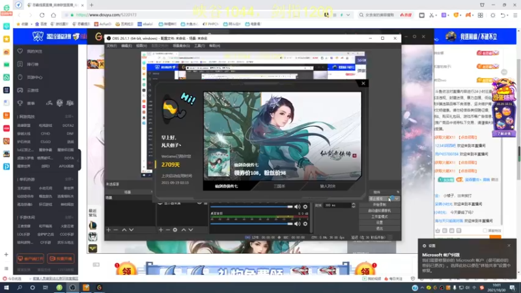Viewport: 521px width, 293px height.
Task: Move source down in OBS sources list
Action: [191, 230]
